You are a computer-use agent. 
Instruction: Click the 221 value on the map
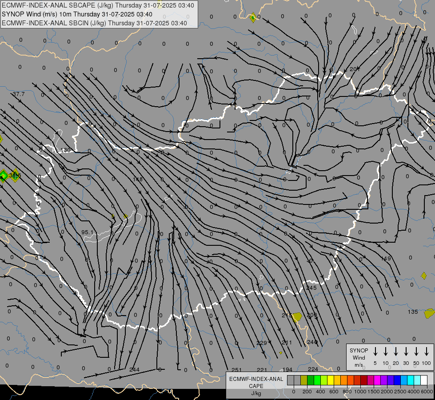[x=262, y=370]
